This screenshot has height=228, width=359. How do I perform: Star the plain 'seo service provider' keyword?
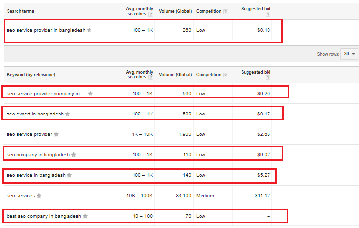pyautogui.click(x=56, y=134)
